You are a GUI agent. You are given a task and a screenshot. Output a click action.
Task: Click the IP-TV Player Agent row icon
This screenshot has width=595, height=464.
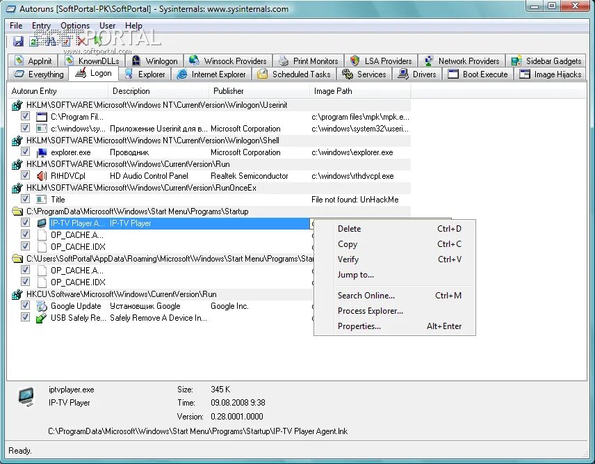[x=42, y=223]
